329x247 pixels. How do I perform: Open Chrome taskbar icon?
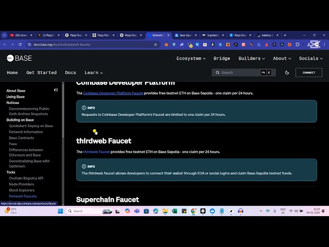pyautogui.click(x=193, y=211)
